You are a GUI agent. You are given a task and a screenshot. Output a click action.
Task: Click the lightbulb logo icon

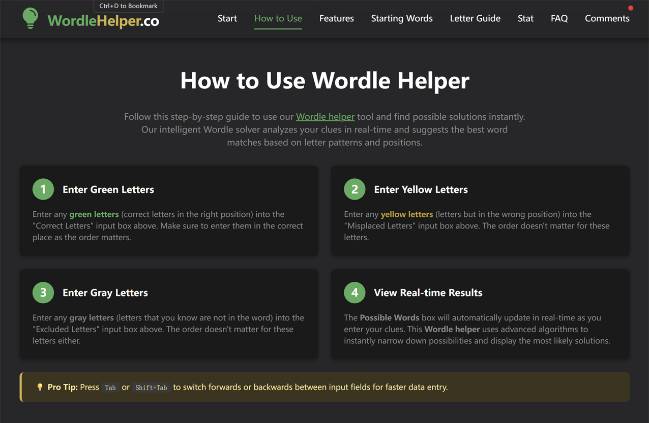(x=30, y=18)
